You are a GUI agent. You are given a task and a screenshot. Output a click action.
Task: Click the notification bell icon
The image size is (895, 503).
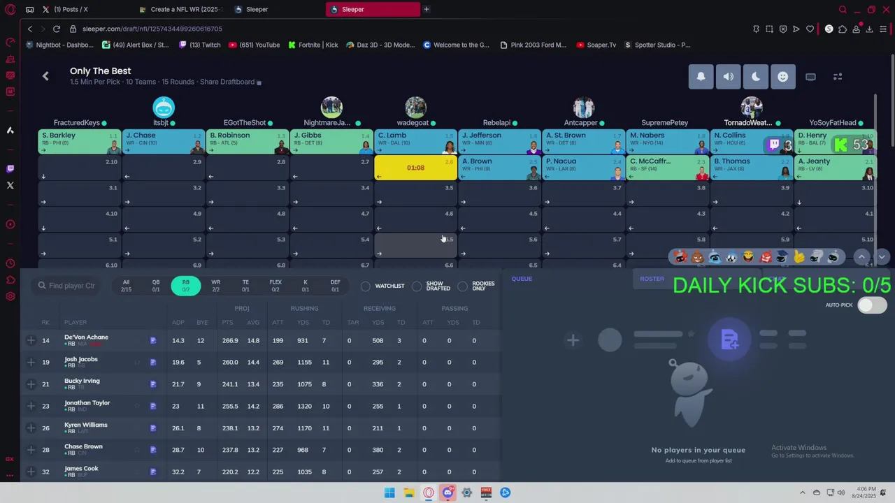tap(701, 77)
